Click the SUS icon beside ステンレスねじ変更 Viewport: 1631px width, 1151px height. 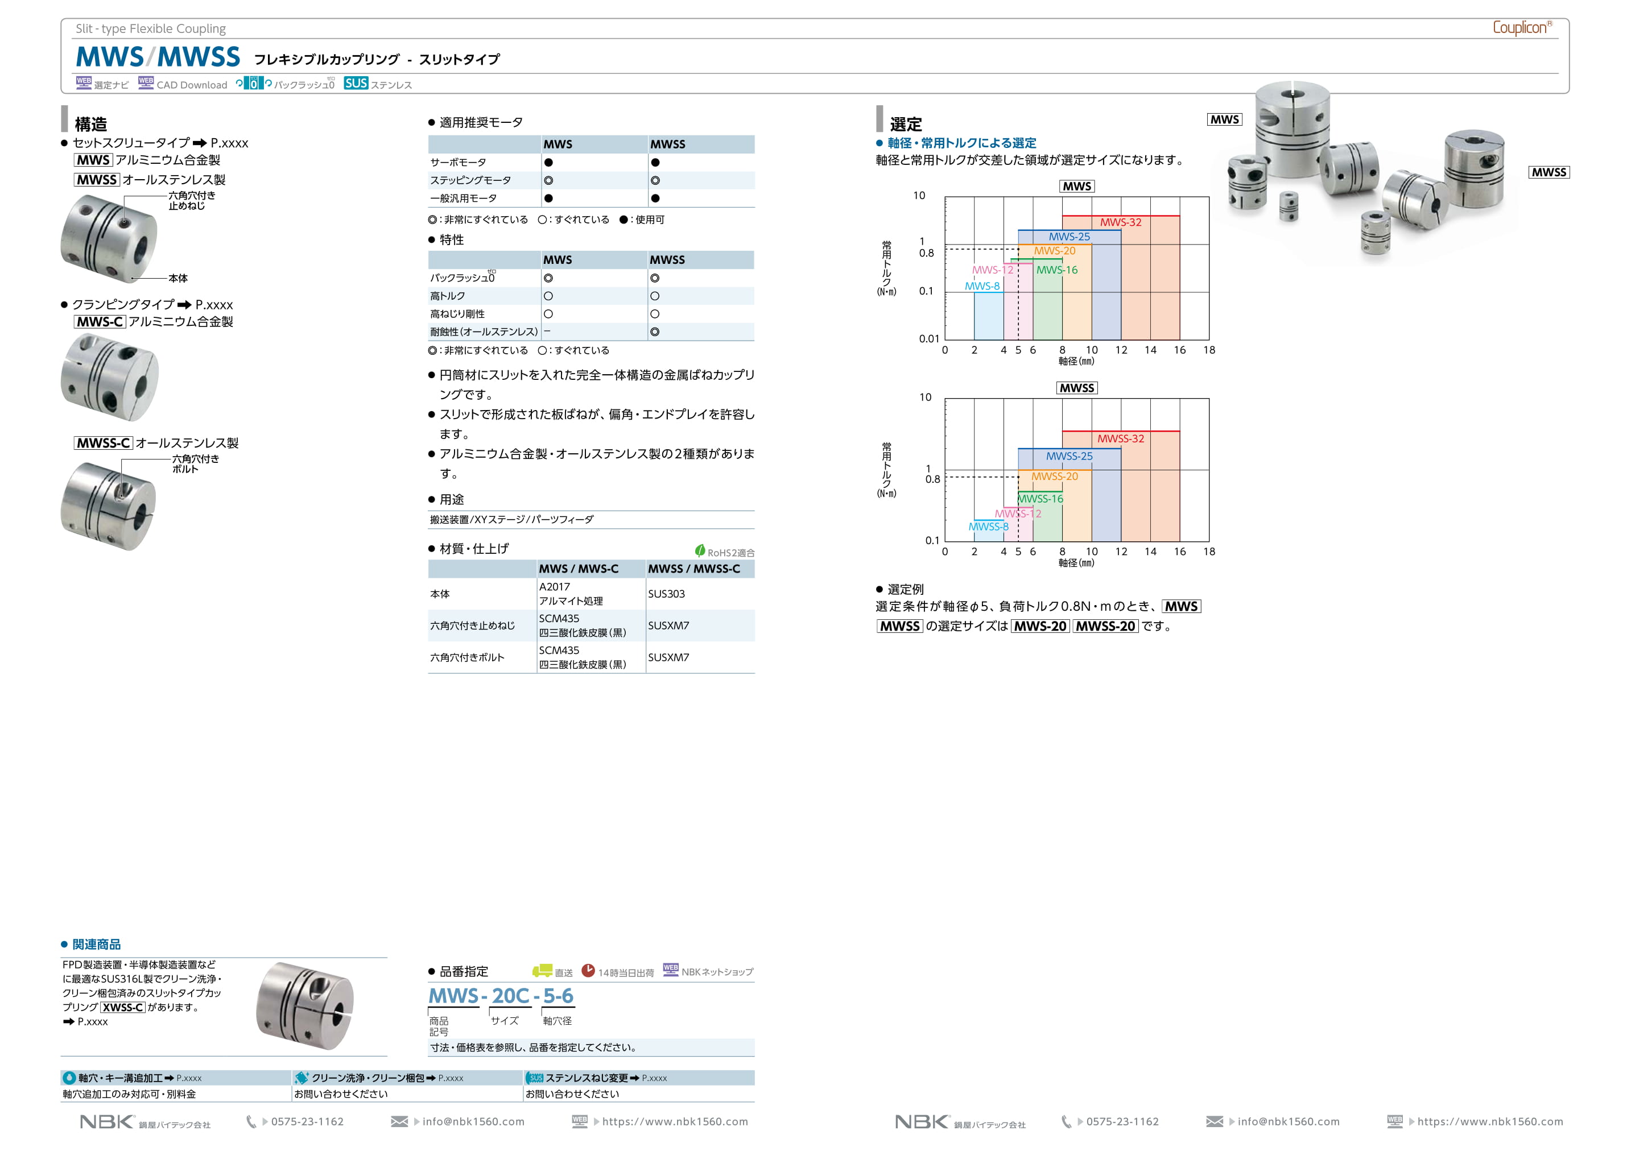[535, 1078]
